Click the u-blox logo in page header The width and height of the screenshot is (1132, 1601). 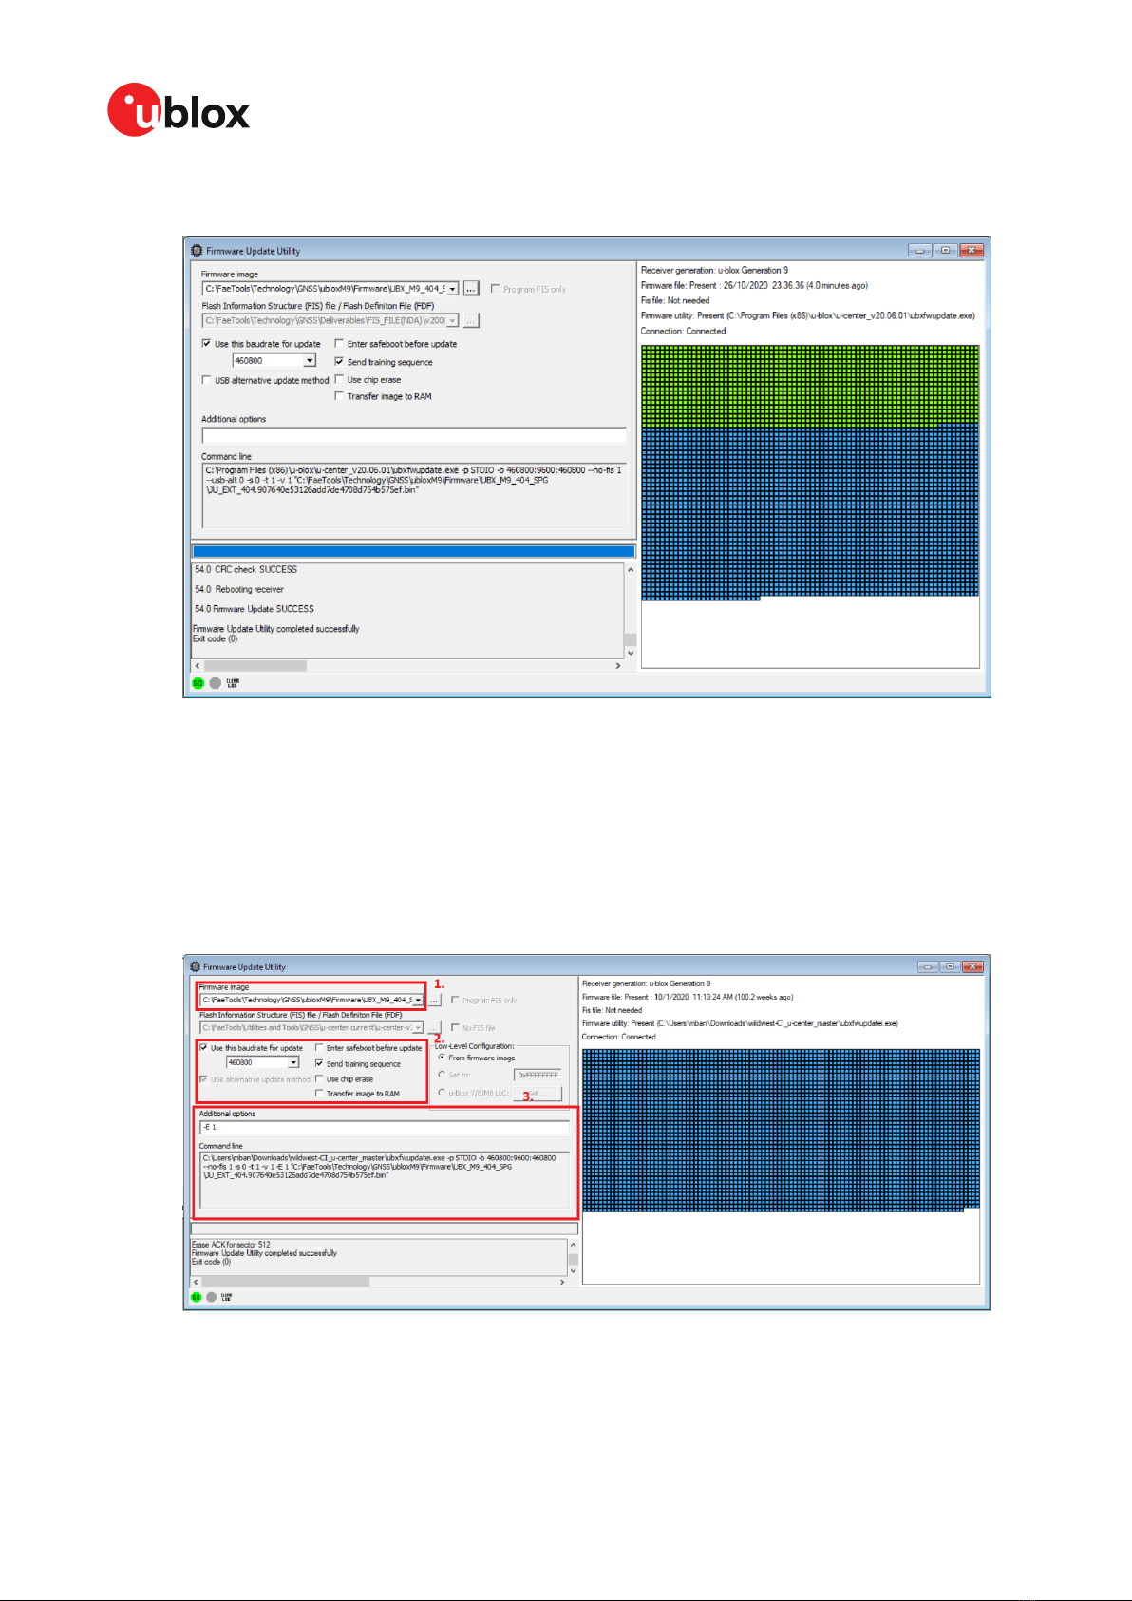click(179, 110)
